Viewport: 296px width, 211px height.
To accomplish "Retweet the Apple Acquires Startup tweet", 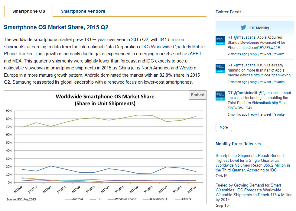I will pyautogui.click(x=265, y=54).
